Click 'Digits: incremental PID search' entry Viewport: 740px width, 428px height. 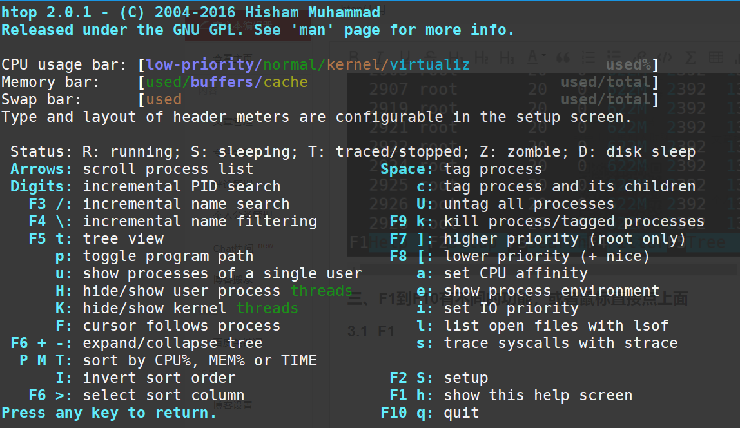146,187
